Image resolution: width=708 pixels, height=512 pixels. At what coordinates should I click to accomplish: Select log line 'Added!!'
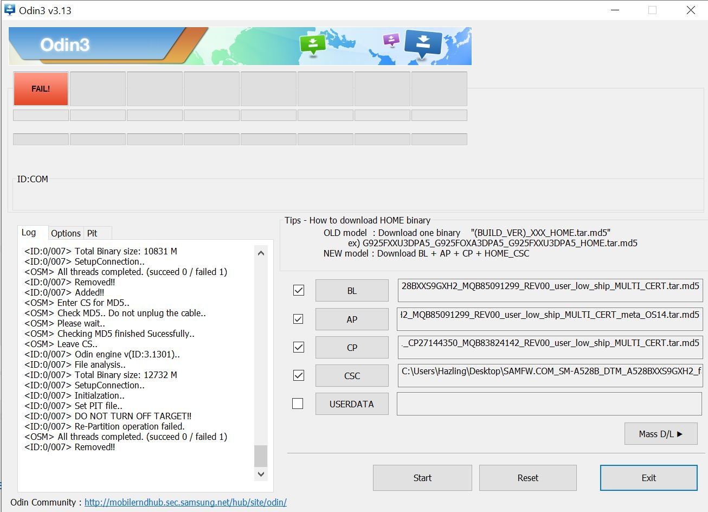(x=64, y=292)
